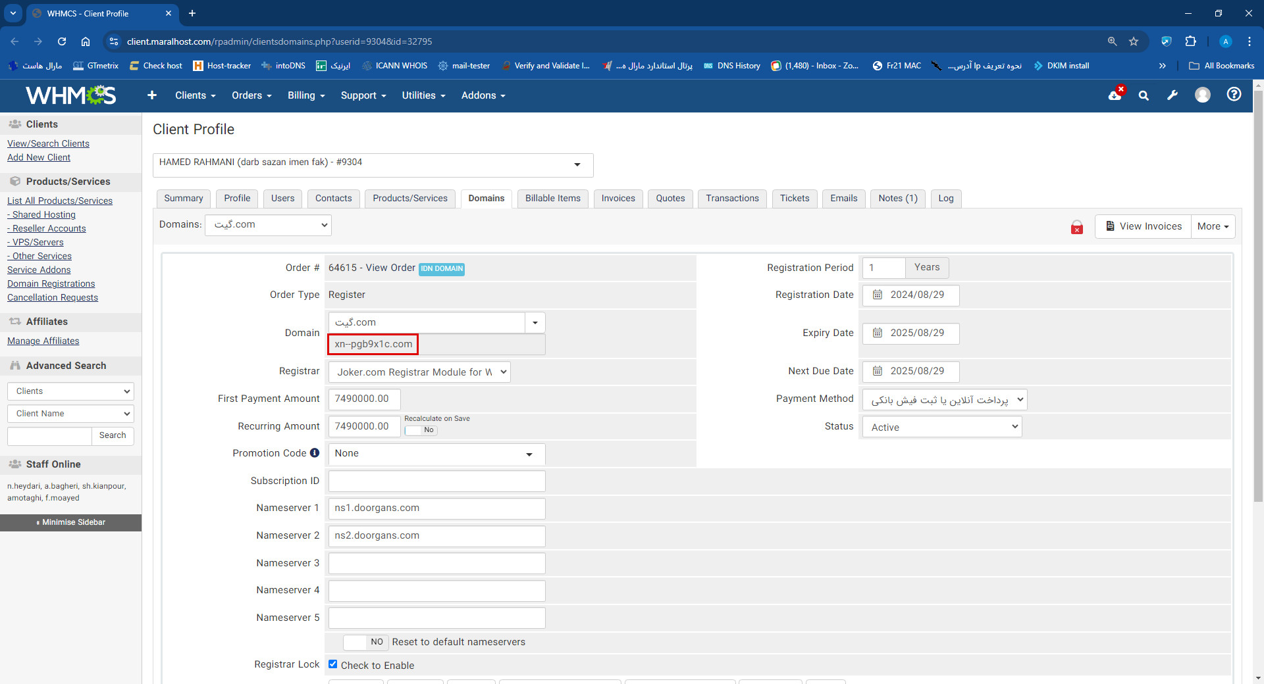Click the page's vertical scrollbar

pos(1258,296)
